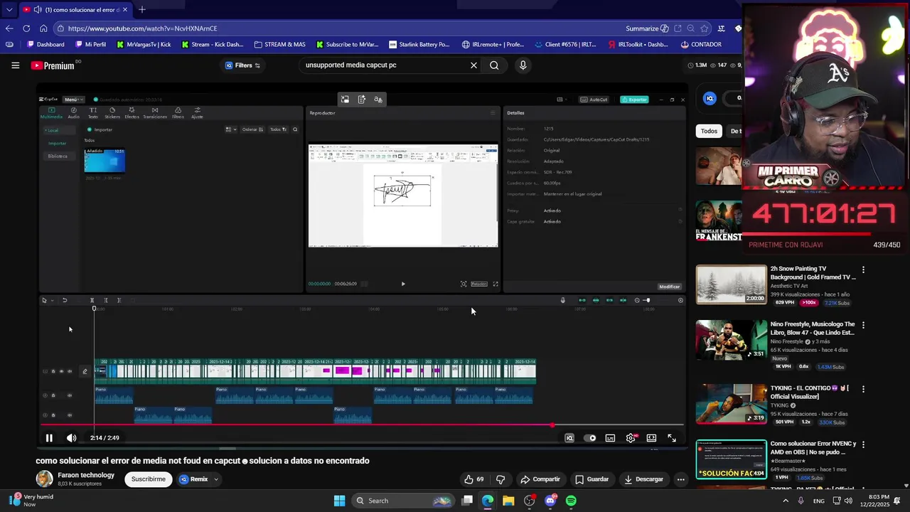
Task: Open the Dashboard bookmark
Action: click(45, 44)
